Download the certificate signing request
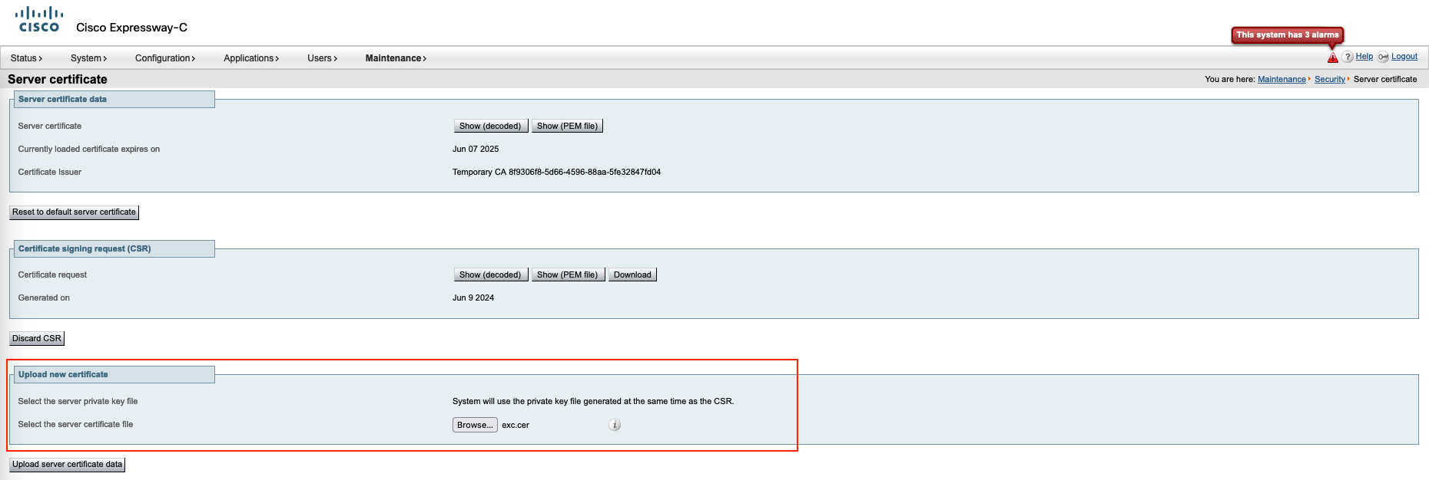Viewport: 1429px width, 480px height. [x=632, y=275]
